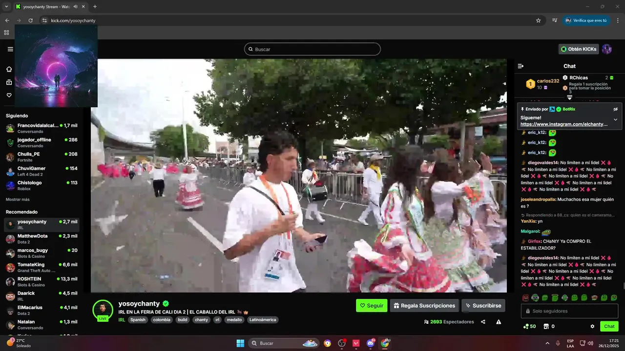Open MatthewDota recommended channel

42,239
